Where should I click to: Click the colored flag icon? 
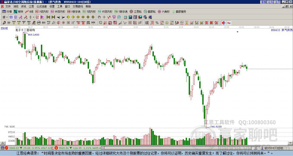coord(42,17)
